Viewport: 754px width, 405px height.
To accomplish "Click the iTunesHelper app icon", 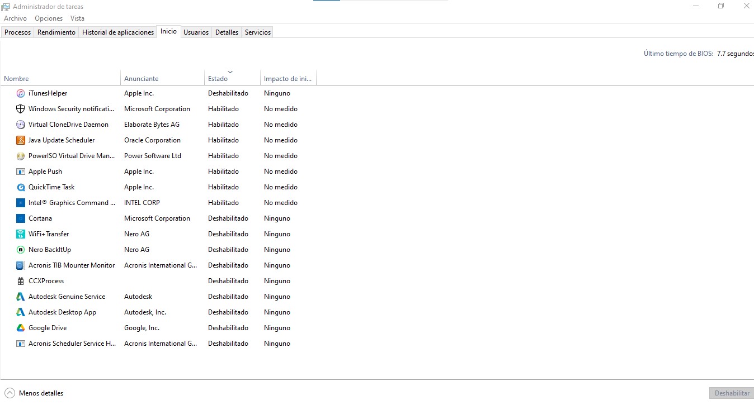I will [21, 93].
